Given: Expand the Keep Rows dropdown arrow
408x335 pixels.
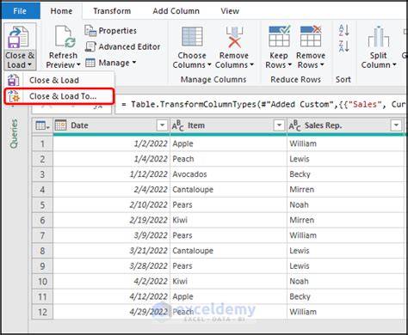Looking at the screenshot, I should [289, 65].
